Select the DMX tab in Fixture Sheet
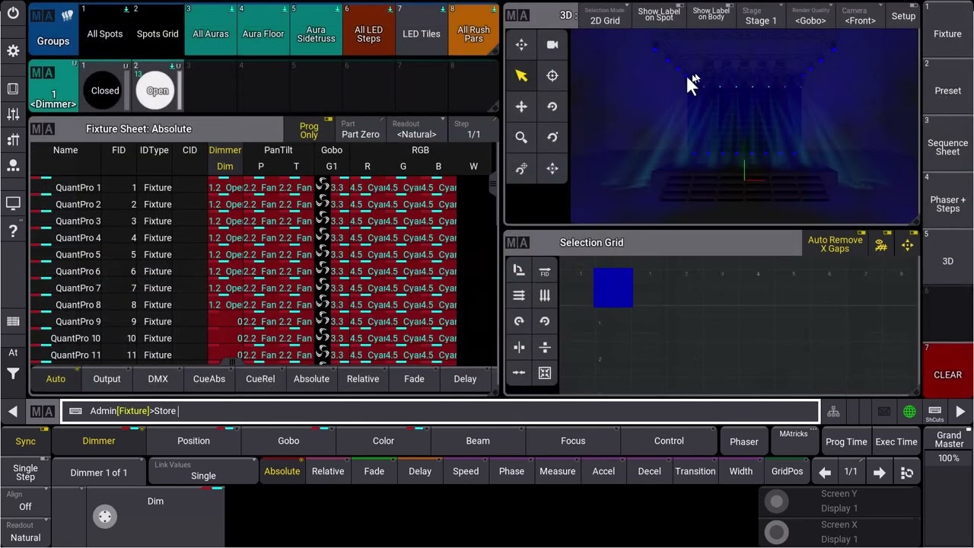Screen dimensions: 974x548 pos(158,379)
